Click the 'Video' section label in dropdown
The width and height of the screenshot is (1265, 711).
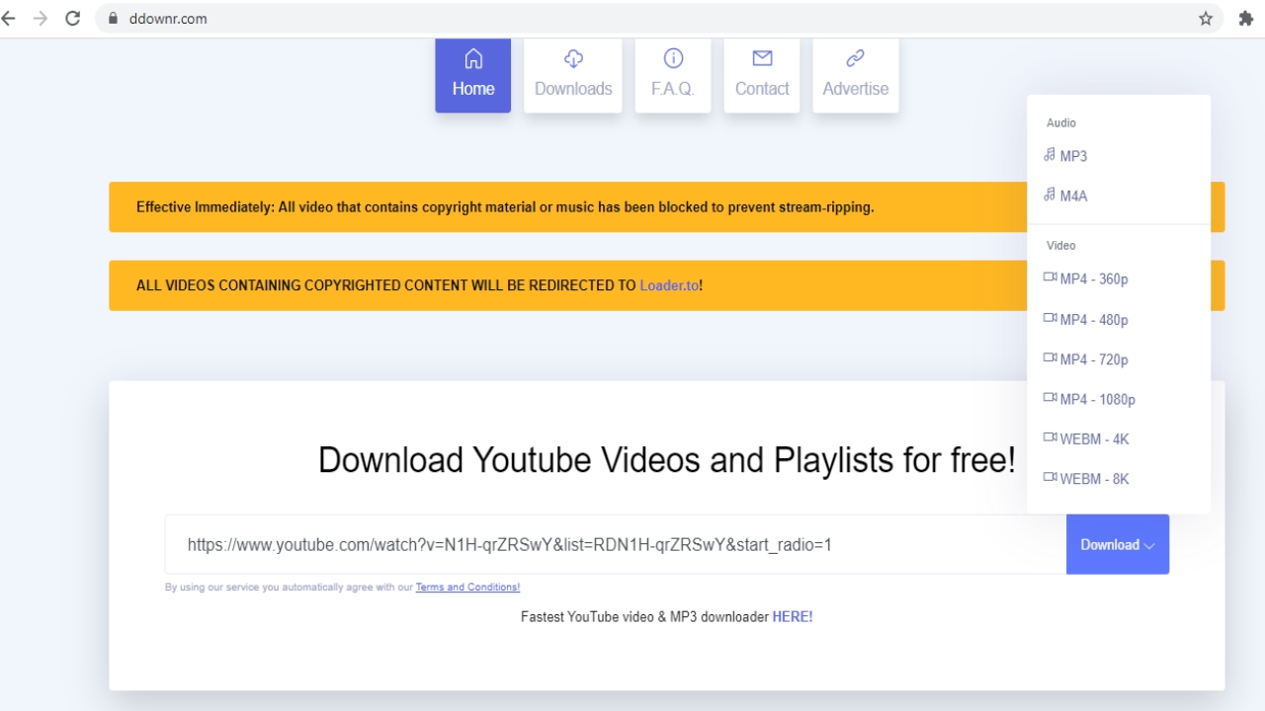(1060, 245)
